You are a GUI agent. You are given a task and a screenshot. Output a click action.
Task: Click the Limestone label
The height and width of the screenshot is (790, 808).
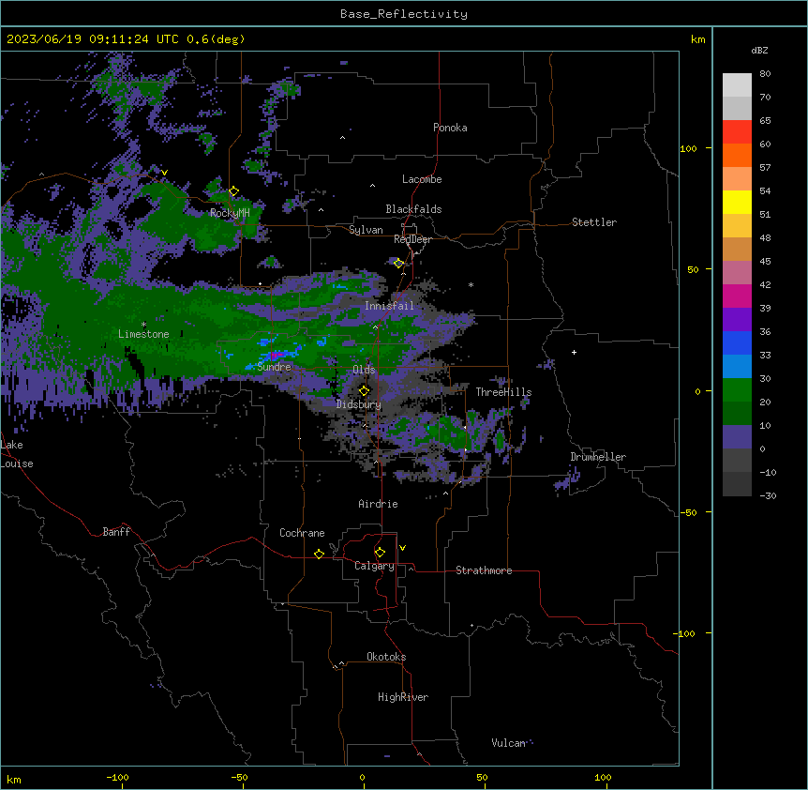pyautogui.click(x=143, y=334)
